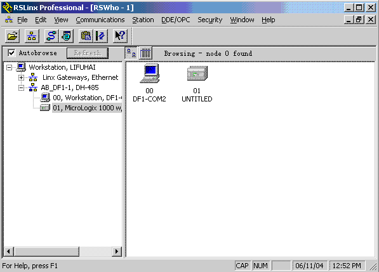Click the CAP status bar indicator

[x=243, y=266]
